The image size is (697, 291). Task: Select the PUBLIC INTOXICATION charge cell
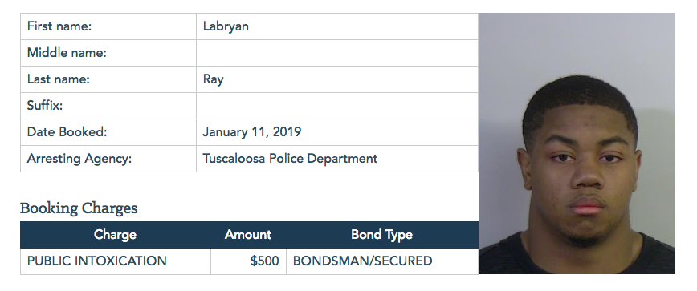pos(116,261)
